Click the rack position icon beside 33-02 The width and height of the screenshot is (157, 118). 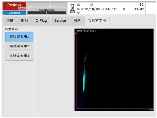124,9
